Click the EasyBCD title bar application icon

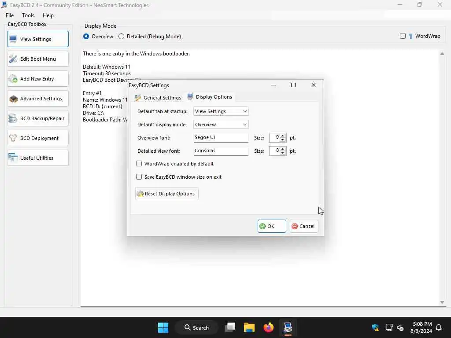[4, 4]
